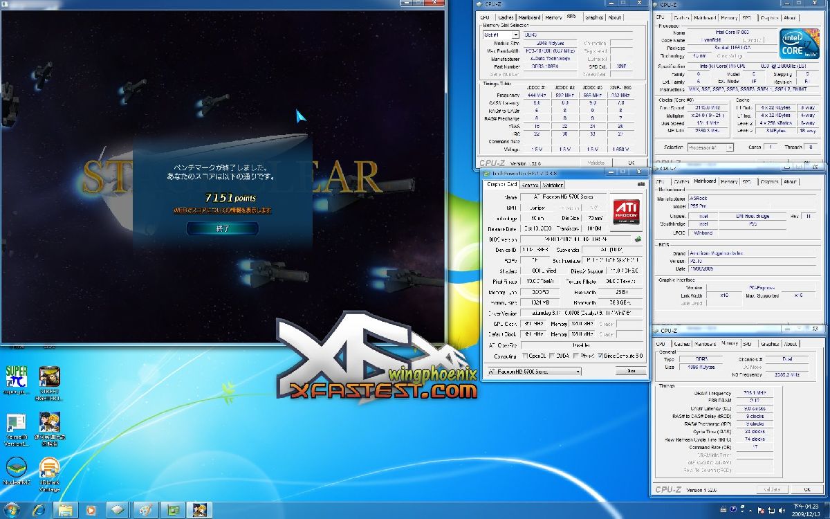Click the Intel Core i7 logo in CPU-Z
The image size is (830, 519).
[x=800, y=44]
